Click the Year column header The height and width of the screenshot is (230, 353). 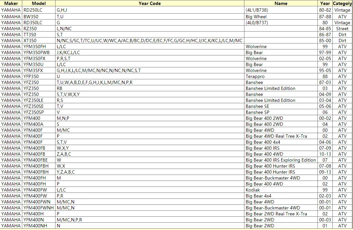click(325, 3)
